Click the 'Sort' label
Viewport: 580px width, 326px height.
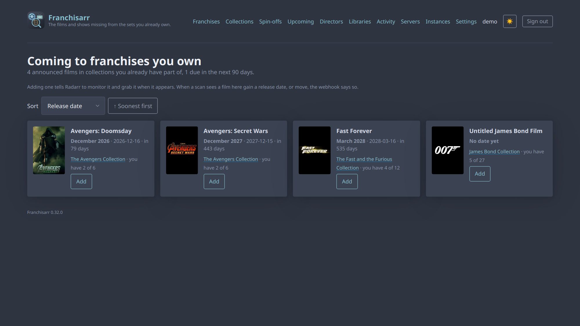coord(33,106)
